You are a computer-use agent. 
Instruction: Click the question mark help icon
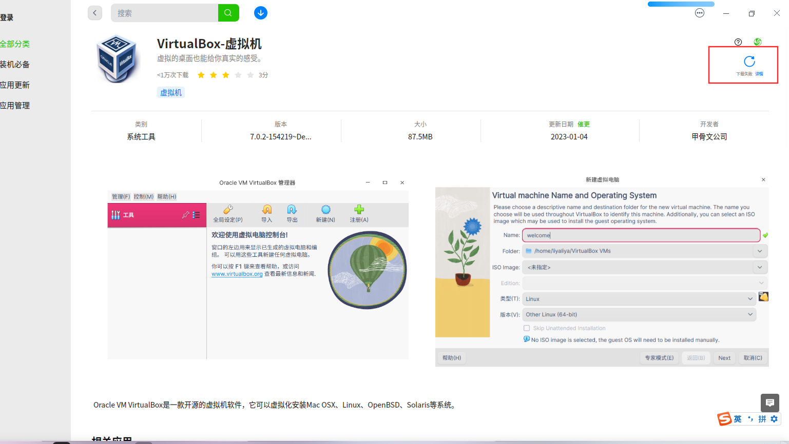tap(738, 42)
